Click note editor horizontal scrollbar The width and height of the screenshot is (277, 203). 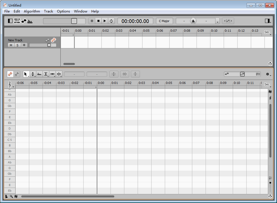tap(68, 196)
